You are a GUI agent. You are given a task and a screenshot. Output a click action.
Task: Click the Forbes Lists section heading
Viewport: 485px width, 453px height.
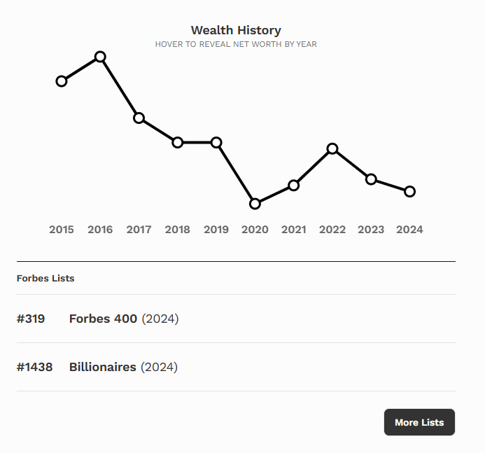pyautogui.click(x=45, y=278)
